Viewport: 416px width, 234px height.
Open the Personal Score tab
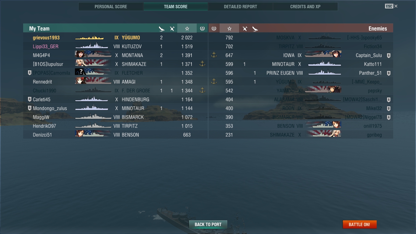(111, 6)
